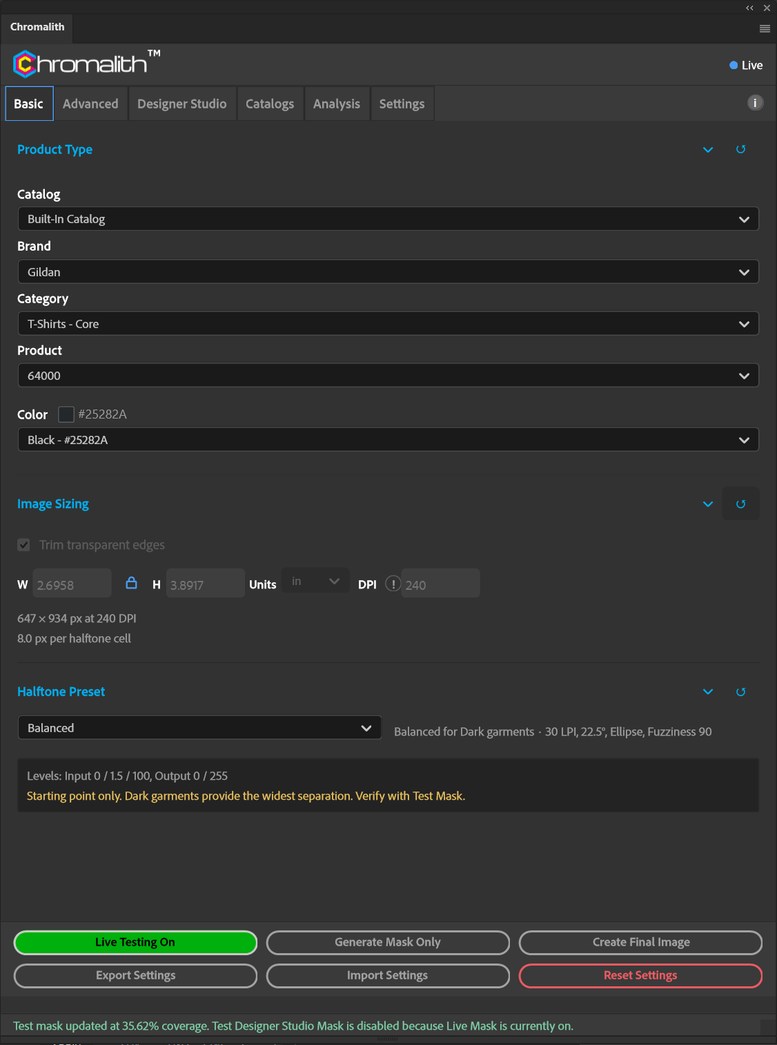This screenshot has width=777, height=1045.
Task: Reset the Product Type section
Action: click(x=740, y=149)
